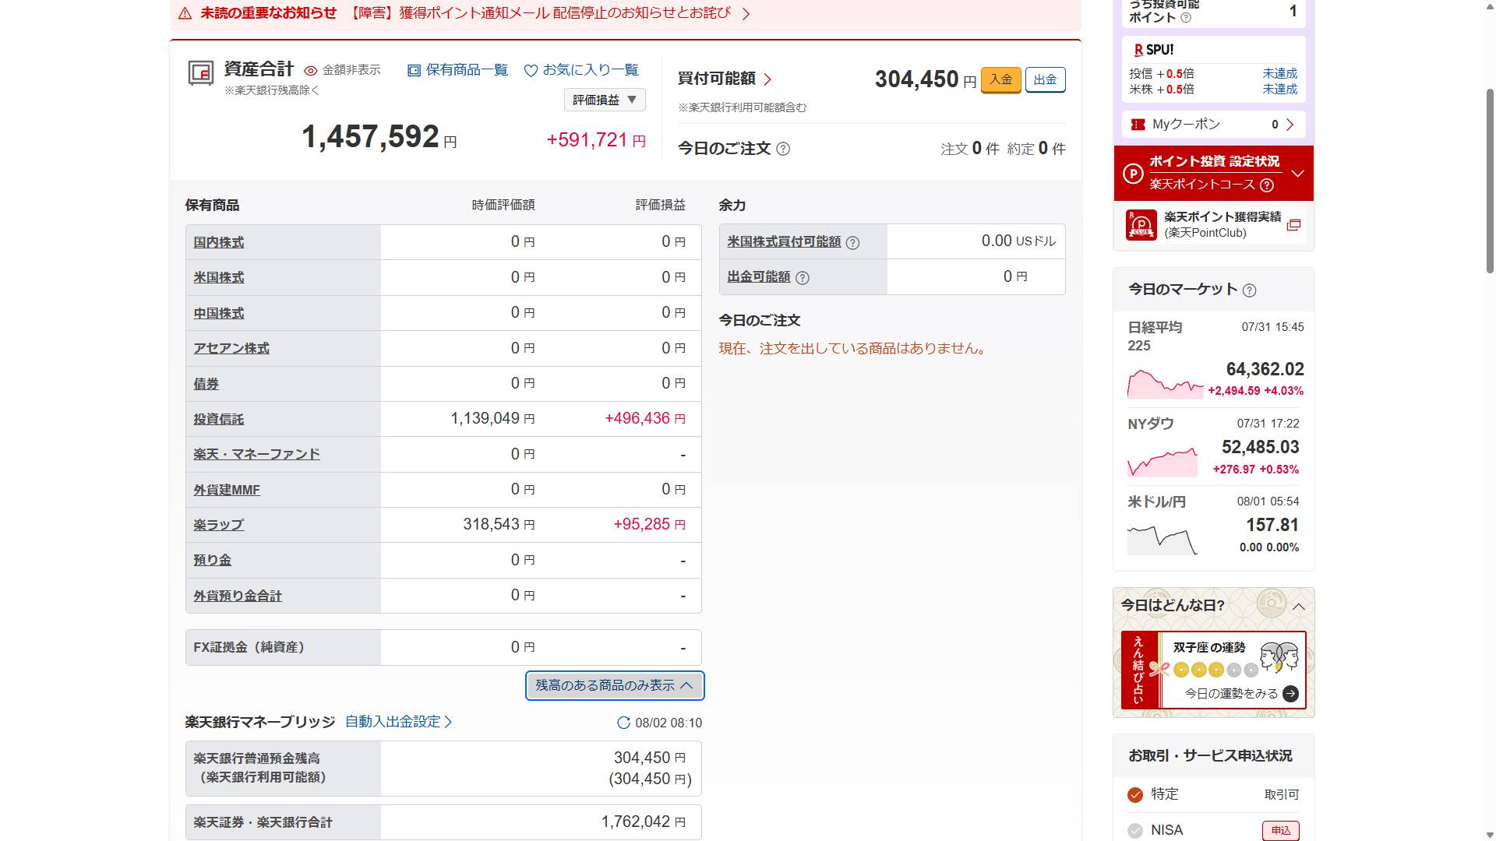This screenshot has height=841, width=1496.
Task: Click the heart icon beside お気に入り一覧
Action: 531,71
